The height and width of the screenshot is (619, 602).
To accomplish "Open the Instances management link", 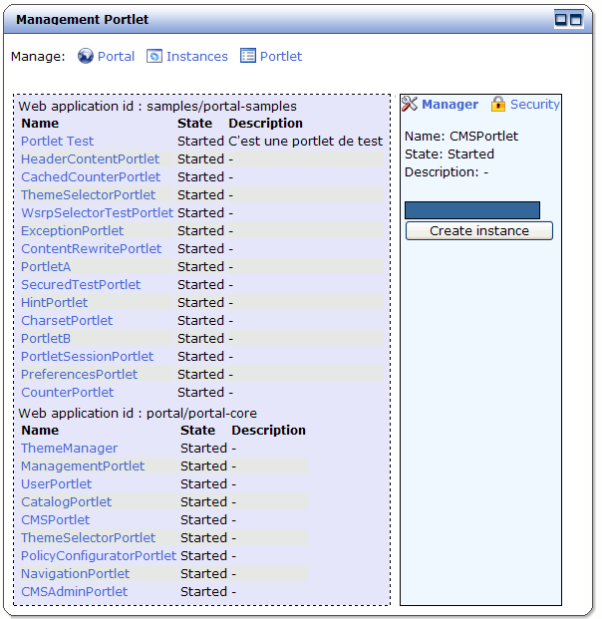I will (196, 57).
